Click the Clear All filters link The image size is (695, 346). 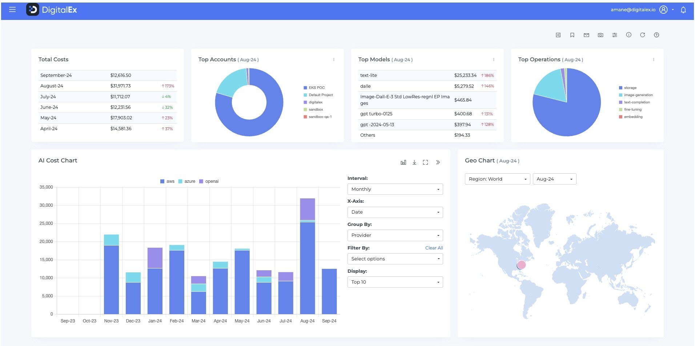[434, 248]
